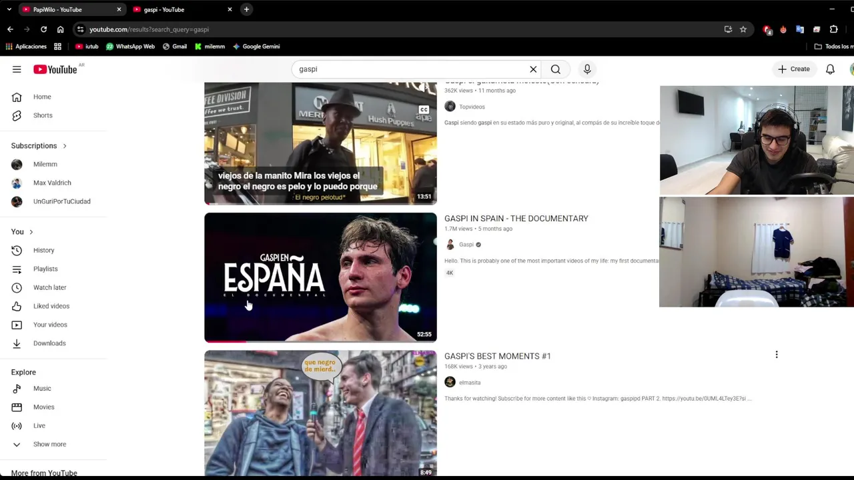
Task: Expand the You section
Action: (x=22, y=231)
